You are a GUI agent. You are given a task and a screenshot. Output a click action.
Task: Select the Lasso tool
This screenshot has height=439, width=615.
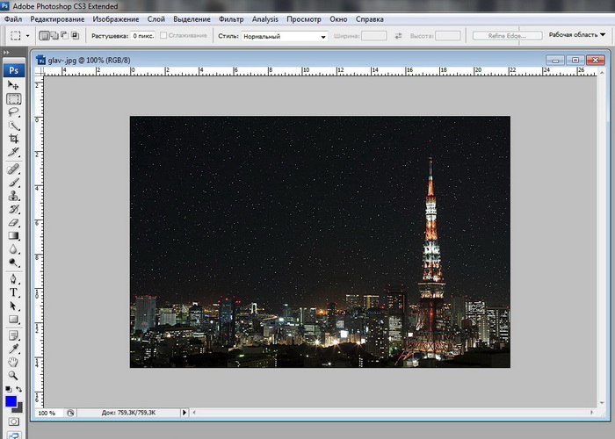(13, 112)
